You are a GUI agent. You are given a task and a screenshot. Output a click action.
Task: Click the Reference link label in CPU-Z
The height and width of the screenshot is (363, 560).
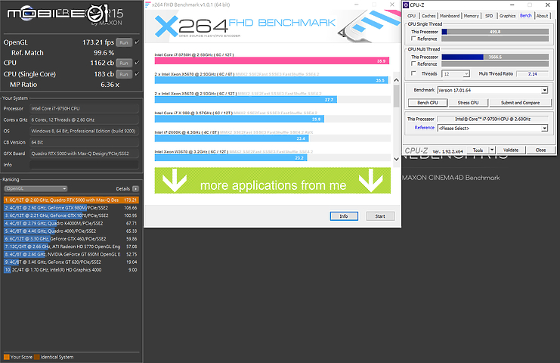pyautogui.click(x=424, y=128)
